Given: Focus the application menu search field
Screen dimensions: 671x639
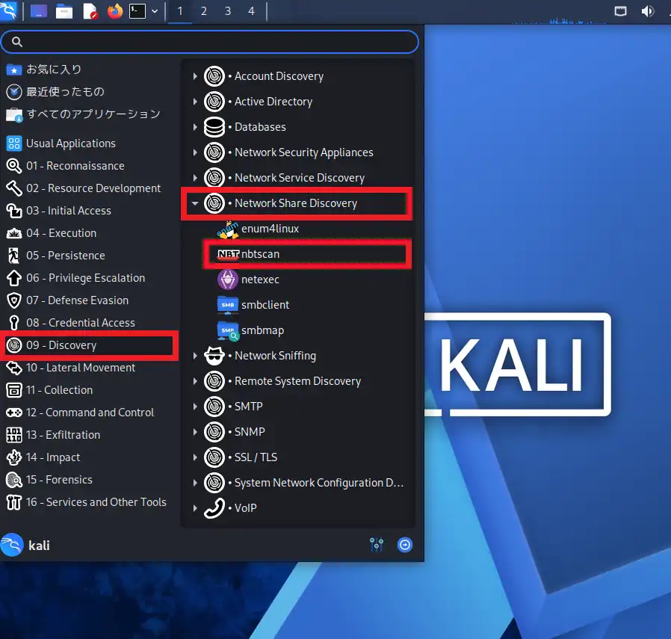Looking at the screenshot, I should tap(210, 42).
